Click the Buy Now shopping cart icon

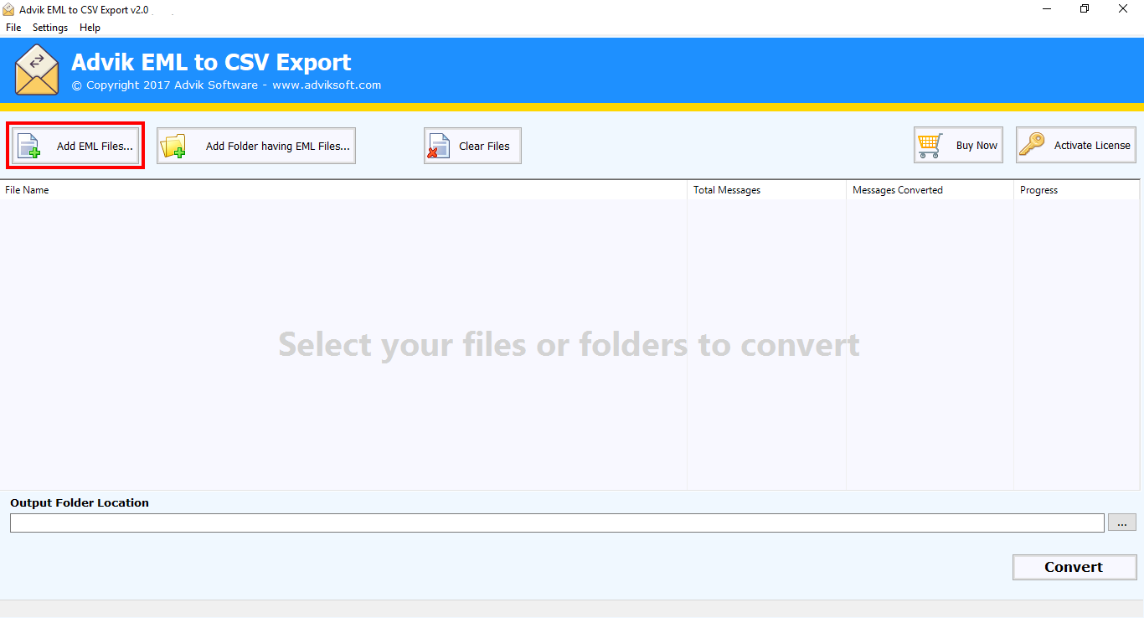(930, 146)
